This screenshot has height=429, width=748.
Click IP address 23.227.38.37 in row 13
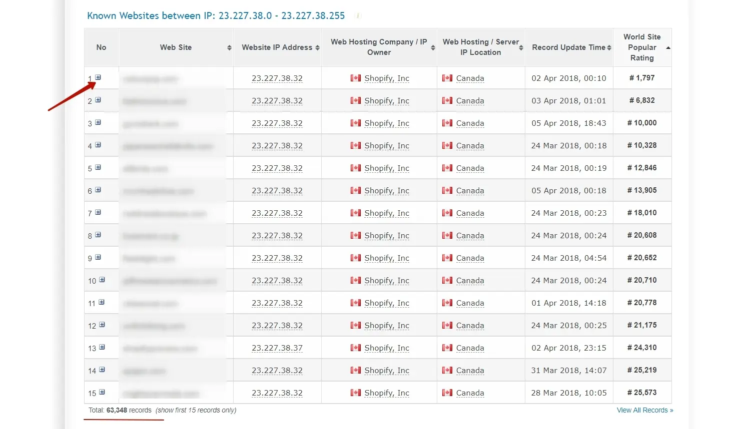277,348
